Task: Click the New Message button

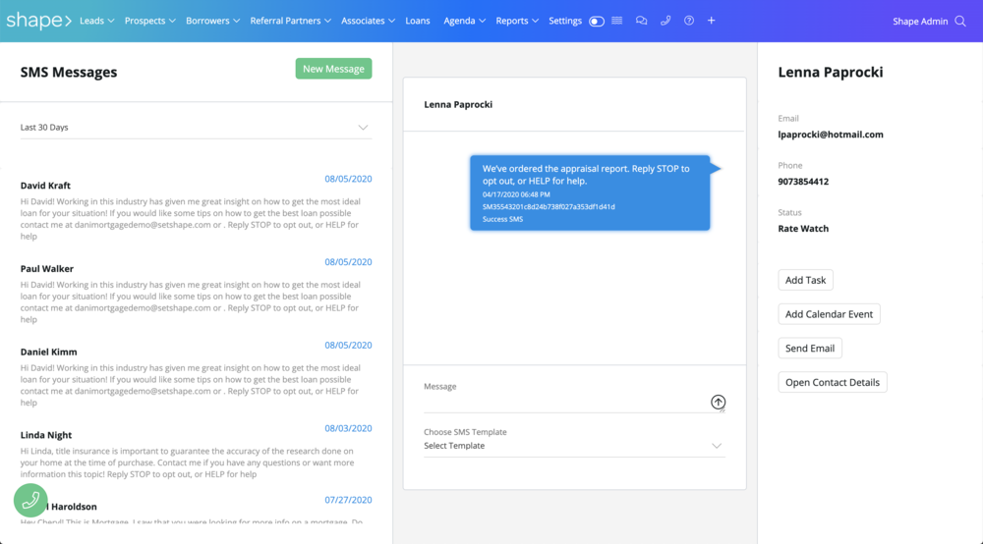Action: (333, 69)
